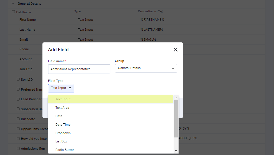Select Text Area field type
Screen dimensions: 274x155
(x=62, y=108)
